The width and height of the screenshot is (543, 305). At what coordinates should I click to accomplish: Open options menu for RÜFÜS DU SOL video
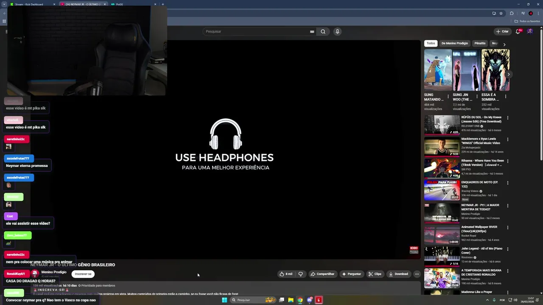[508, 118]
